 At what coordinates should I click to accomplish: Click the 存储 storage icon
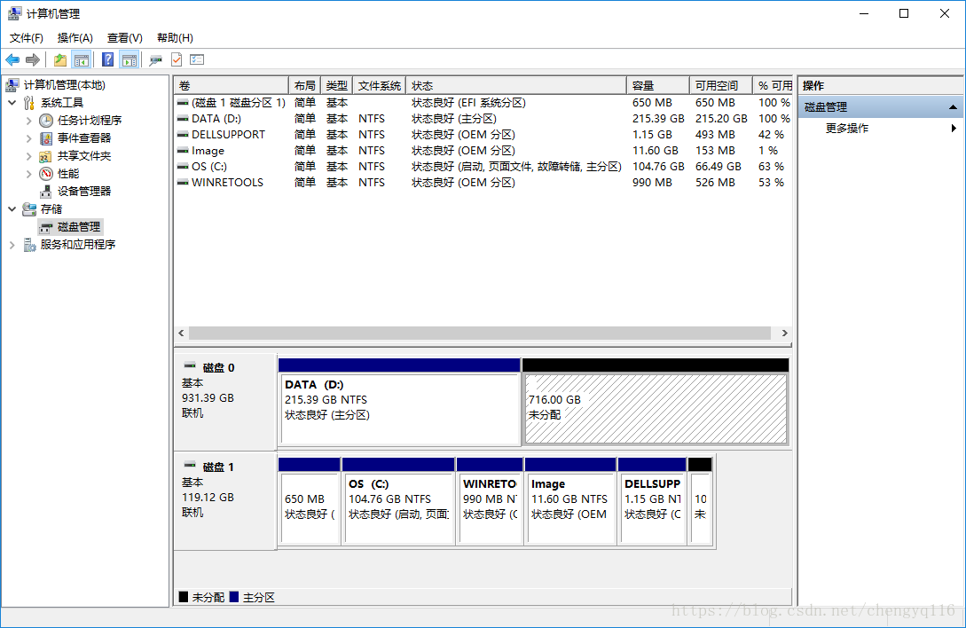click(x=29, y=209)
